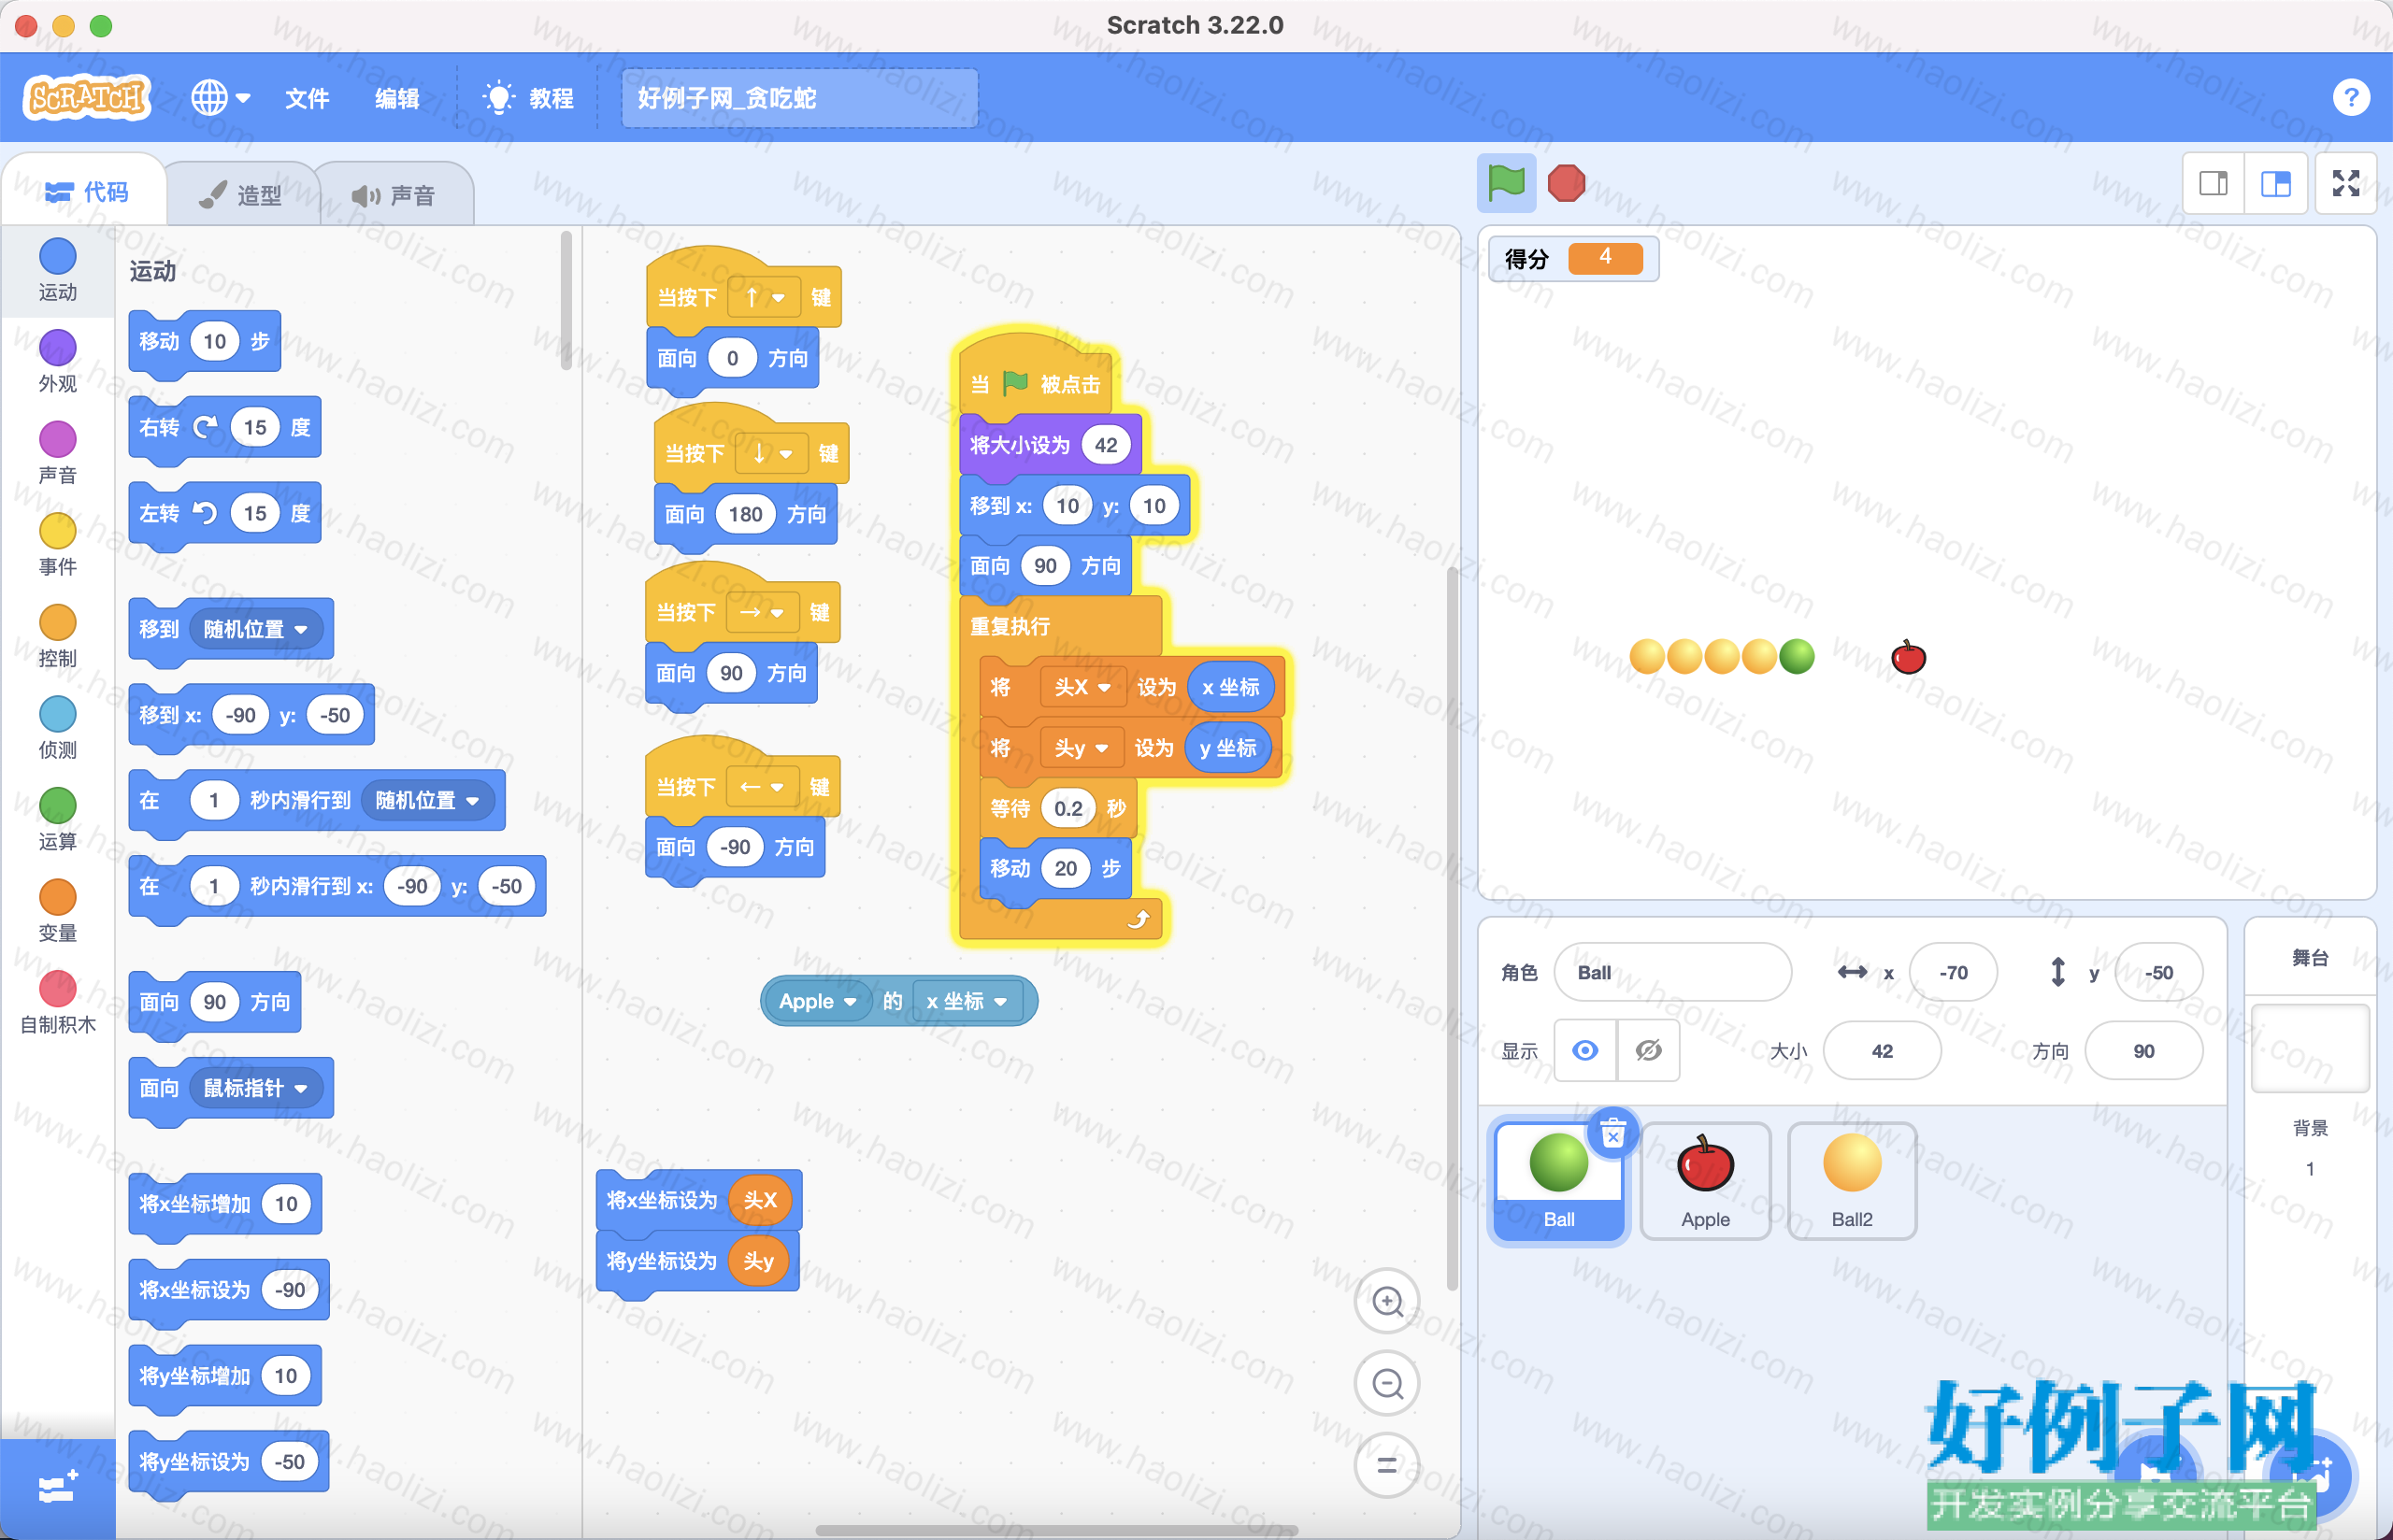Switch to small stage layout
The image size is (2393, 1540).
(x=2213, y=183)
